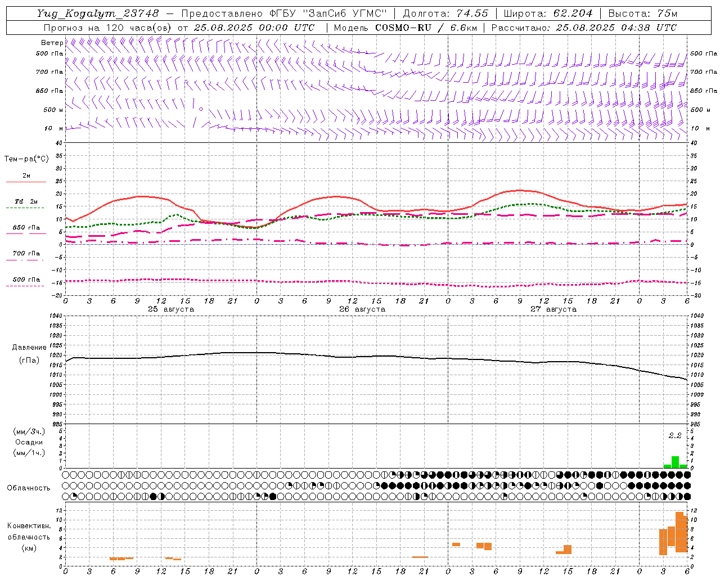Click the (мм/3ч.) precipitation unit label
Viewport: 720px width, 576px height.
[x=29, y=431]
